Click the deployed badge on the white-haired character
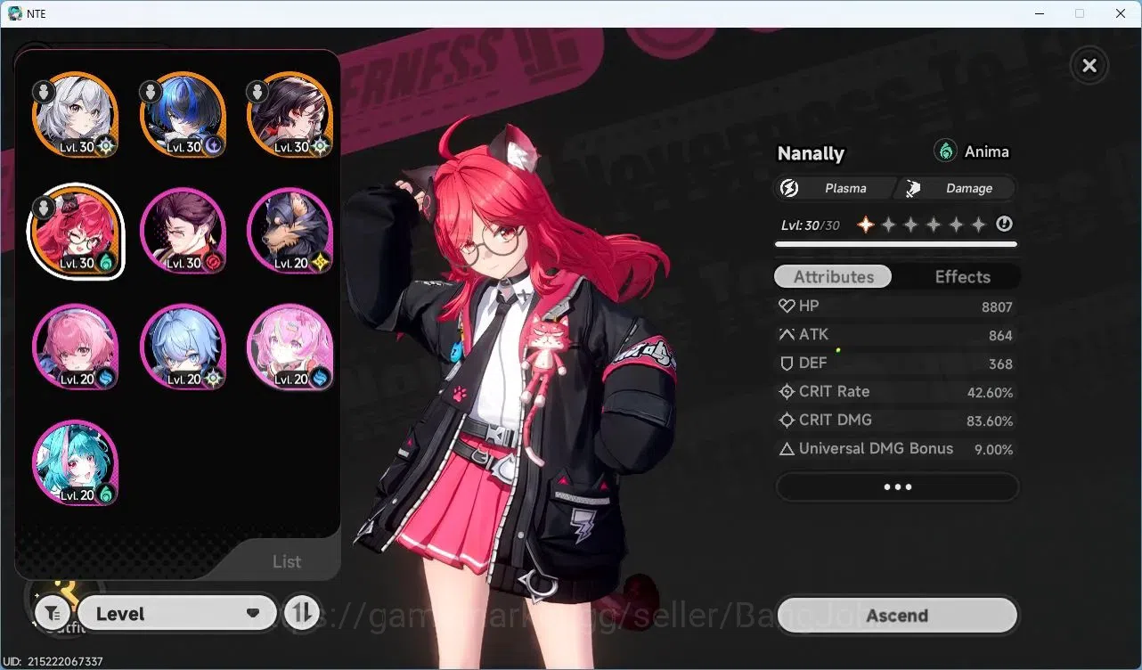This screenshot has width=1142, height=670. (x=44, y=91)
